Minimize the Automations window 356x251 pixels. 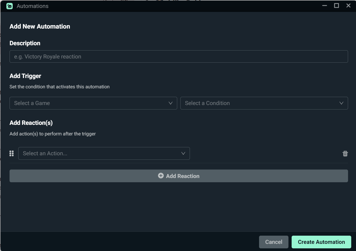tap(324, 6)
